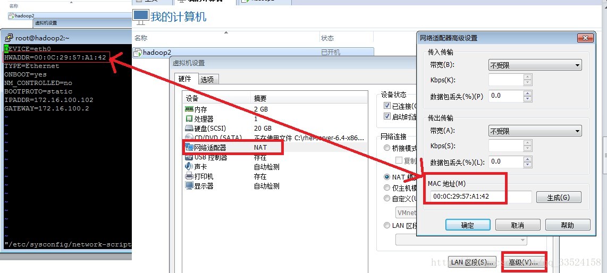Screen dimensions: 607x273
Task: Click Cancel (取消) in advanced settings dialog
Action: pos(518,225)
